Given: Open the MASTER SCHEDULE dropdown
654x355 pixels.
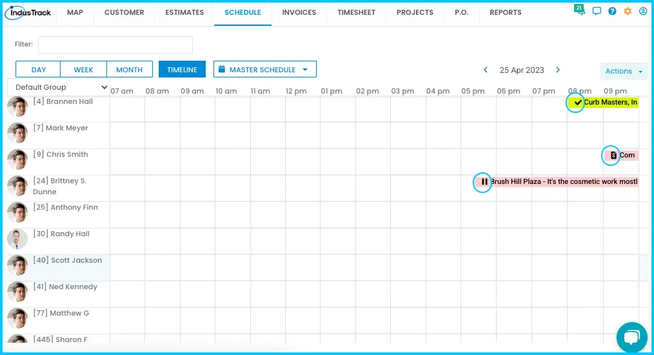Looking at the screenshot, I should click(x=265, y=69).
